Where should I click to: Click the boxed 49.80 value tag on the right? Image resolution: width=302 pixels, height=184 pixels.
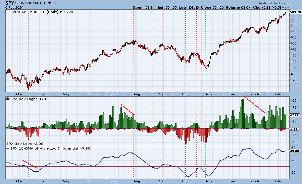[295, 151]
